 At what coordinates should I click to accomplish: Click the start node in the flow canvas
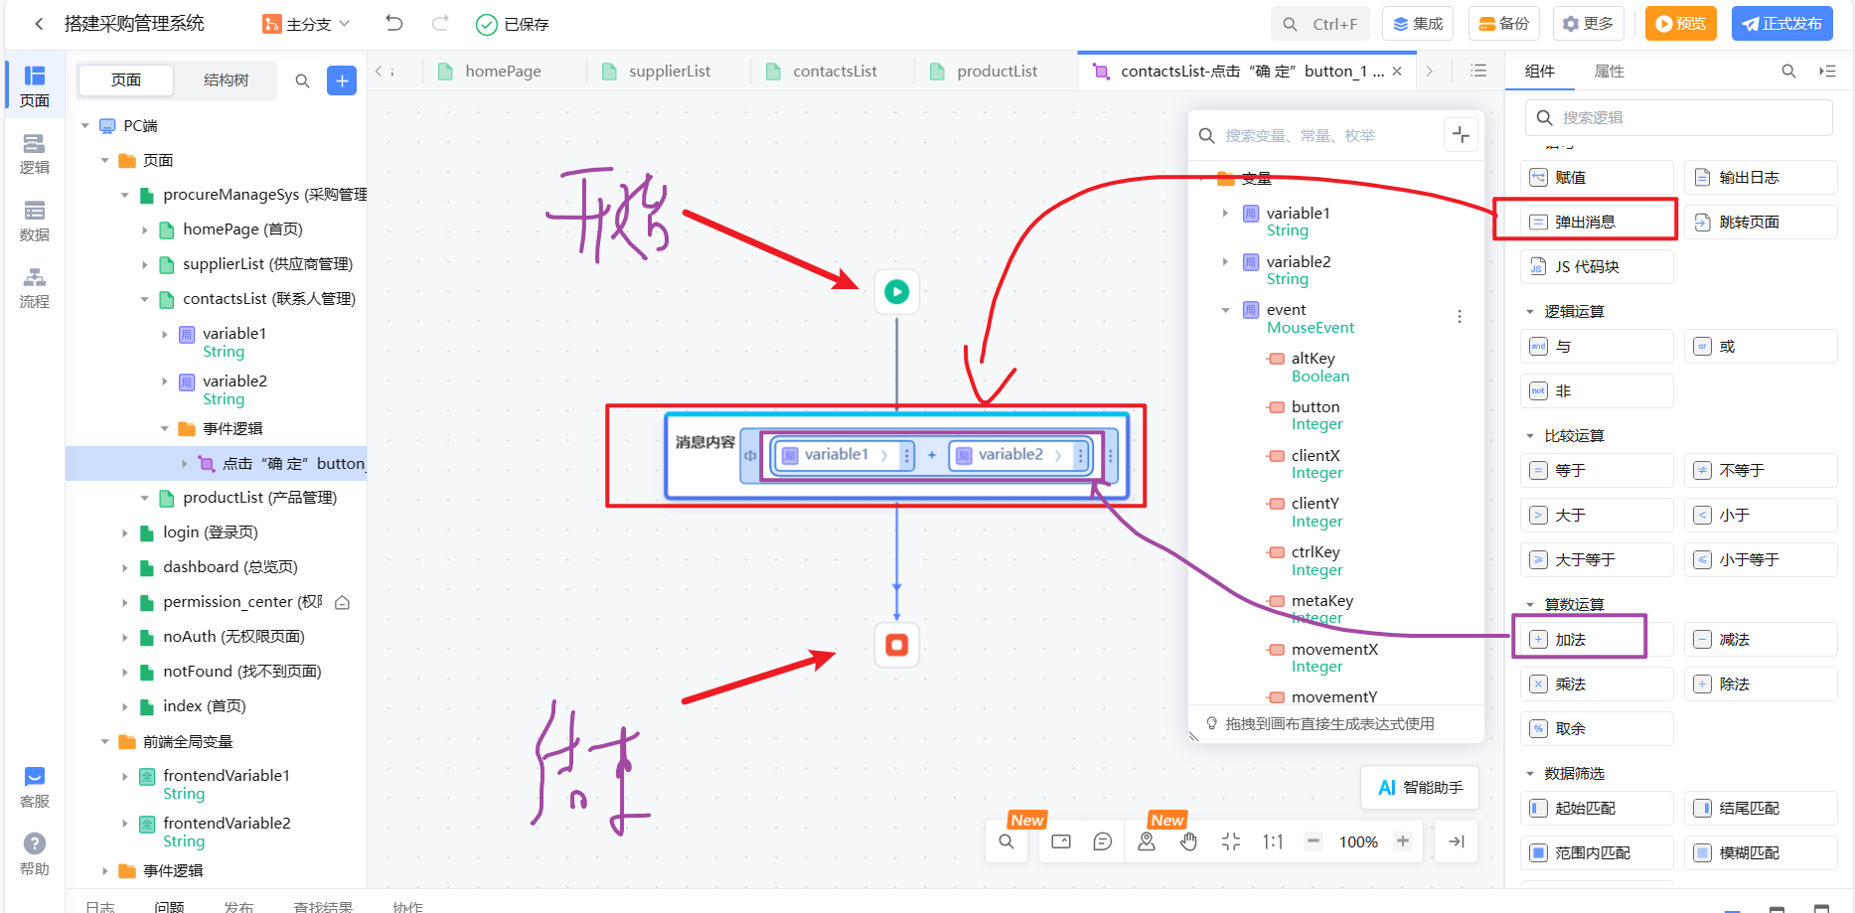coord(896,292)
